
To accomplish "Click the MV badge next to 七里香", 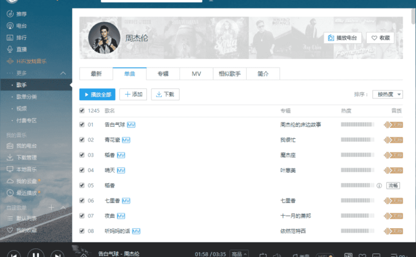I will click(x=126, y=201).
